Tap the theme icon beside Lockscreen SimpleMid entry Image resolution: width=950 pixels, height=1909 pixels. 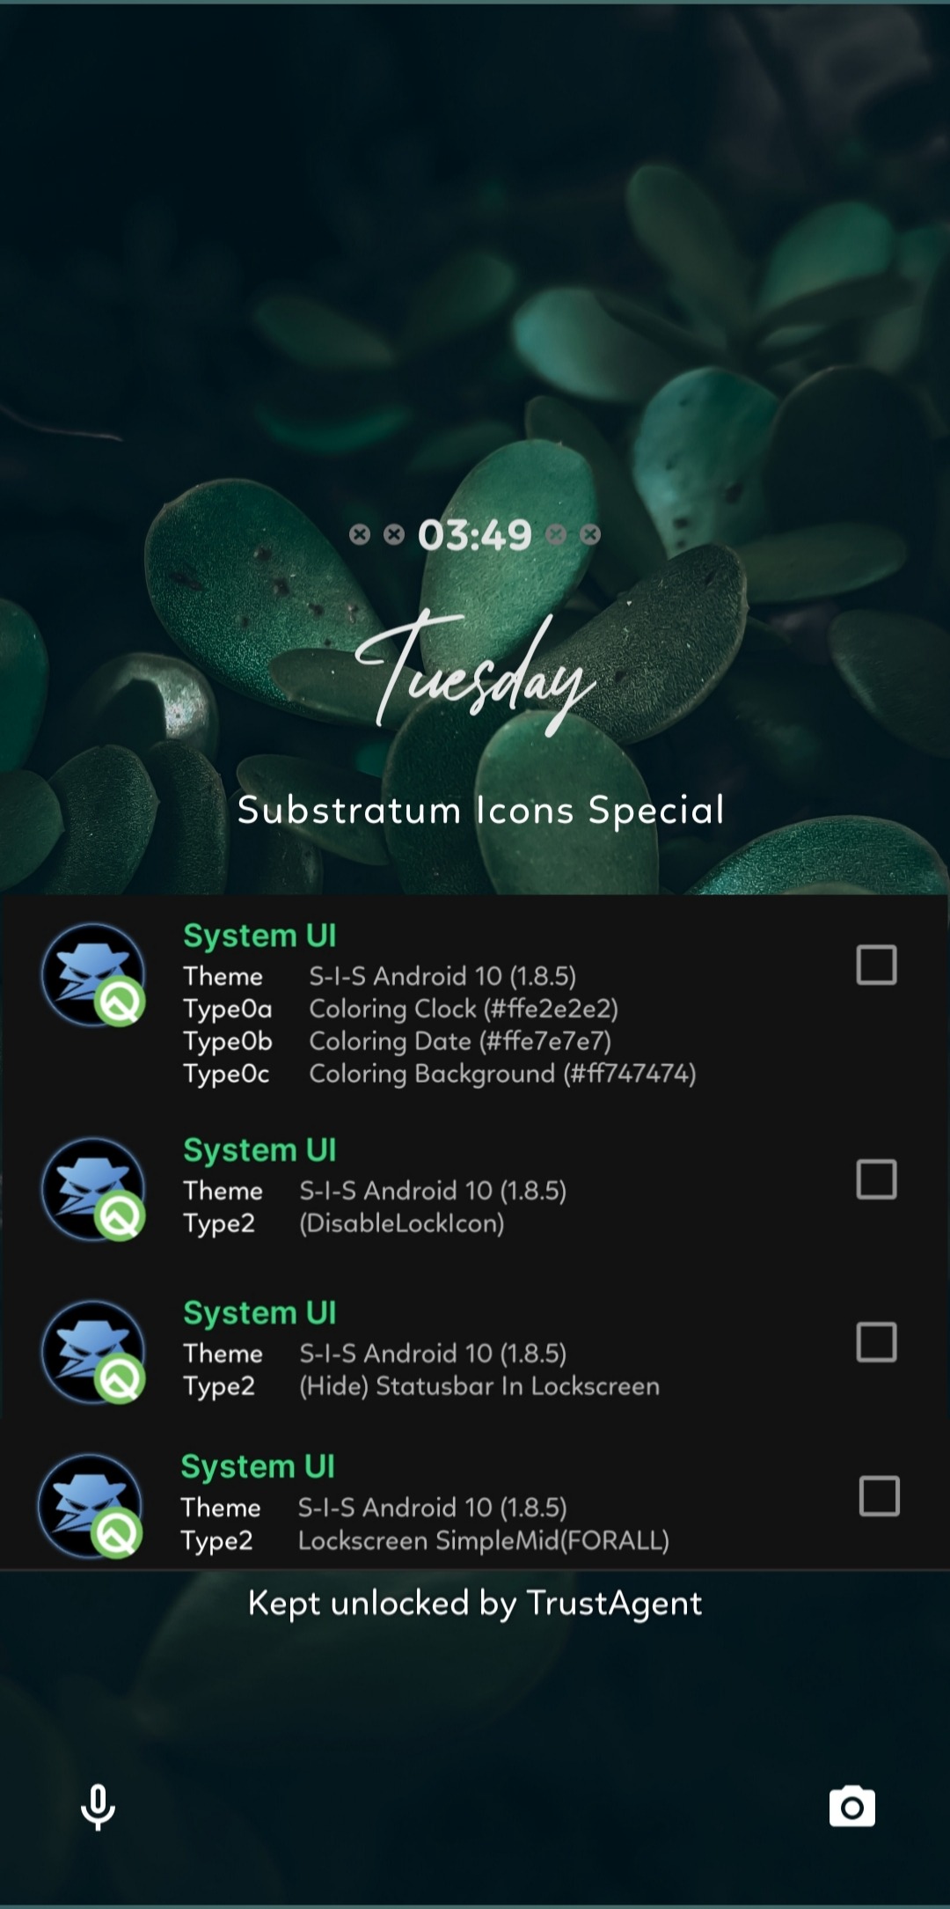pos(91,1506)
